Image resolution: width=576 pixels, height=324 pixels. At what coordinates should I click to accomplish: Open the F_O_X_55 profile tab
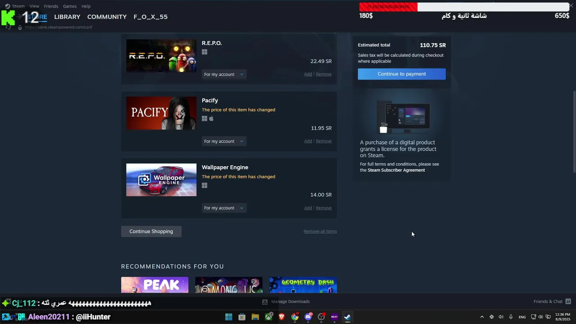[x=150, y=17]
